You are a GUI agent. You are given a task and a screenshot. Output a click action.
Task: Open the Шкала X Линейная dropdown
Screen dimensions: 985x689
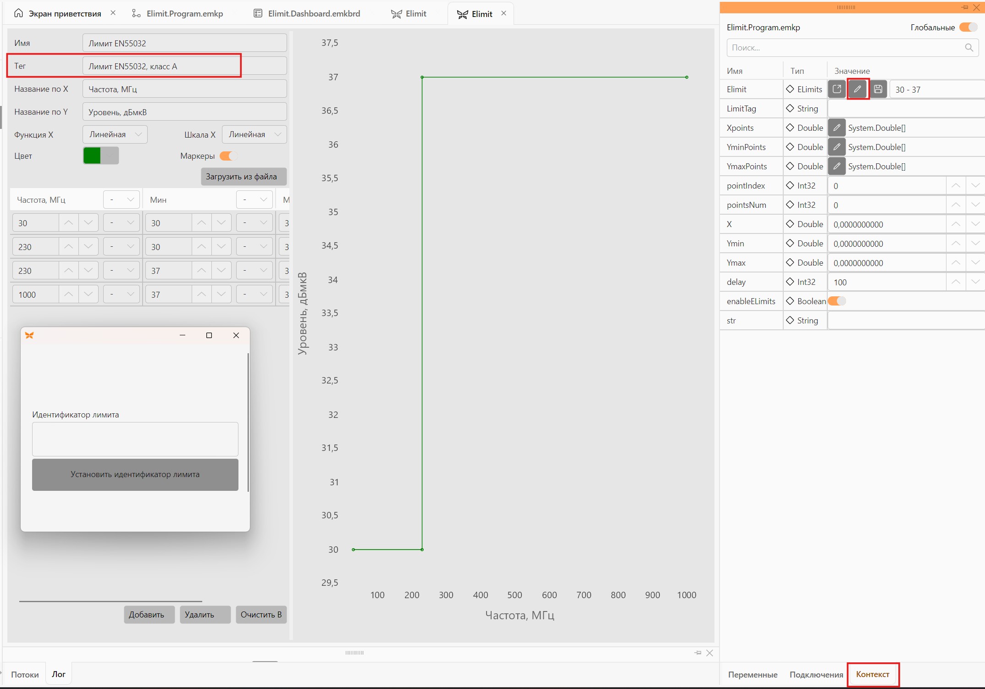(255, 134)
